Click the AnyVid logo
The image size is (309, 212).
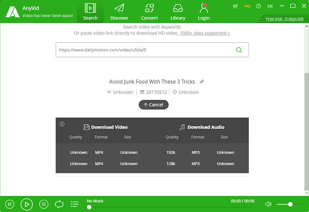click(12, 12)
